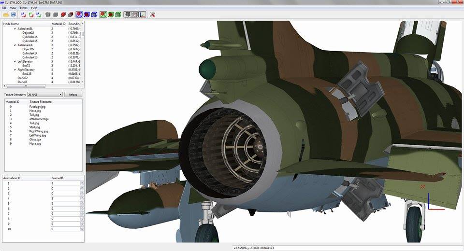
Task: Open the Extras menu
Action: [24, 8]
